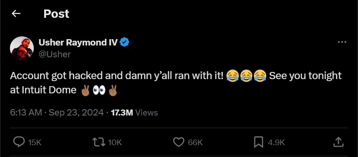This screenshot has height=157, width=358.
Task: Click the eyes emoji in the post
Action: [x=99, y=91]
